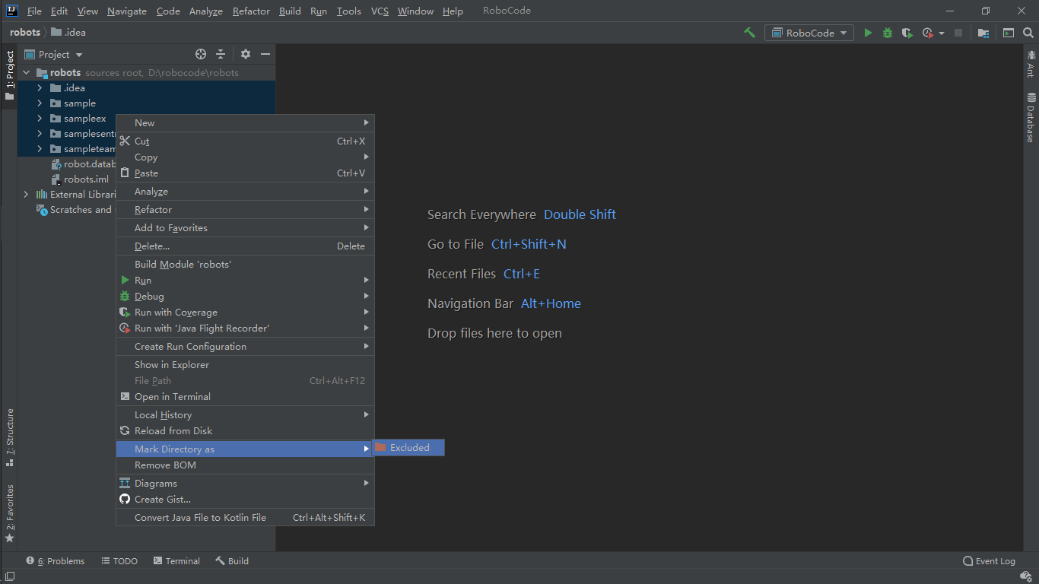The width and height of the screenshot is (1039, 584).
Task: Hide the Project panel with minus icon
Action: [265, 54]
